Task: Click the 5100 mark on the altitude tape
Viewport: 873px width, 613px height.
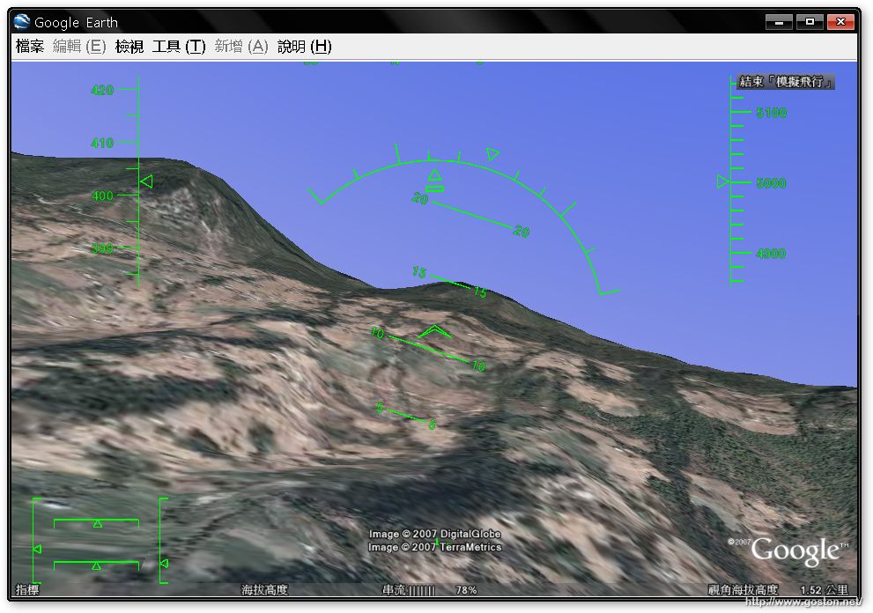Action: pos(771,113)
